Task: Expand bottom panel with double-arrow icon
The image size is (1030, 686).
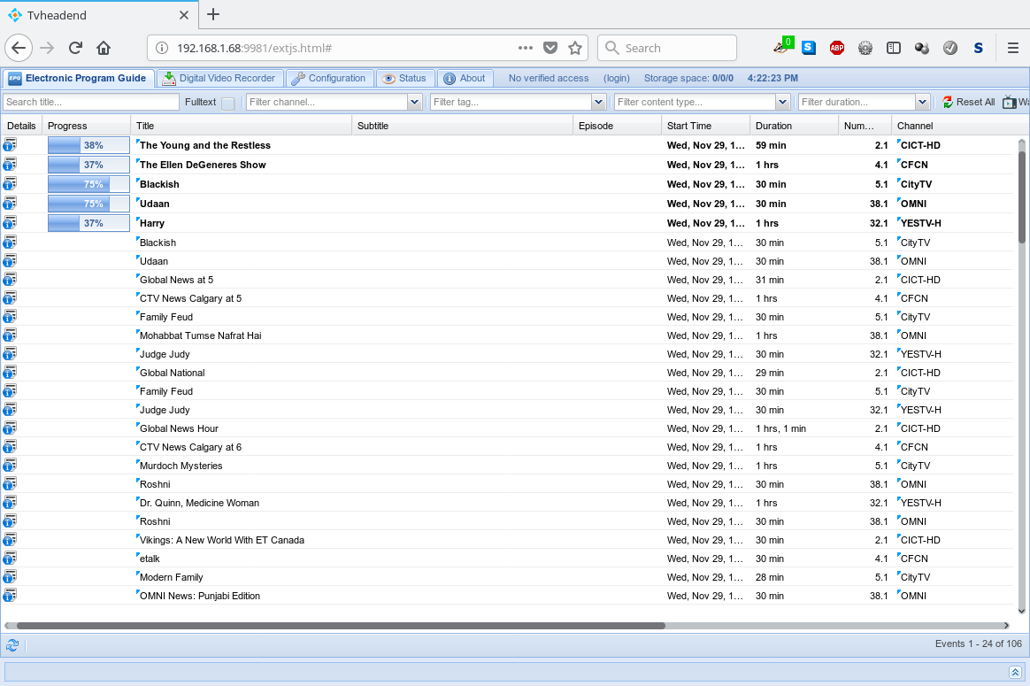Action: (1014, 672)
